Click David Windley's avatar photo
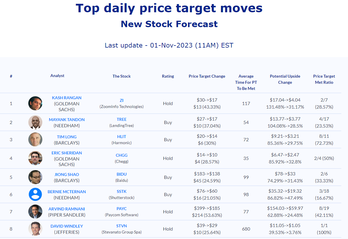The width and height of the screenshot is (348, 239). [35, 229]
